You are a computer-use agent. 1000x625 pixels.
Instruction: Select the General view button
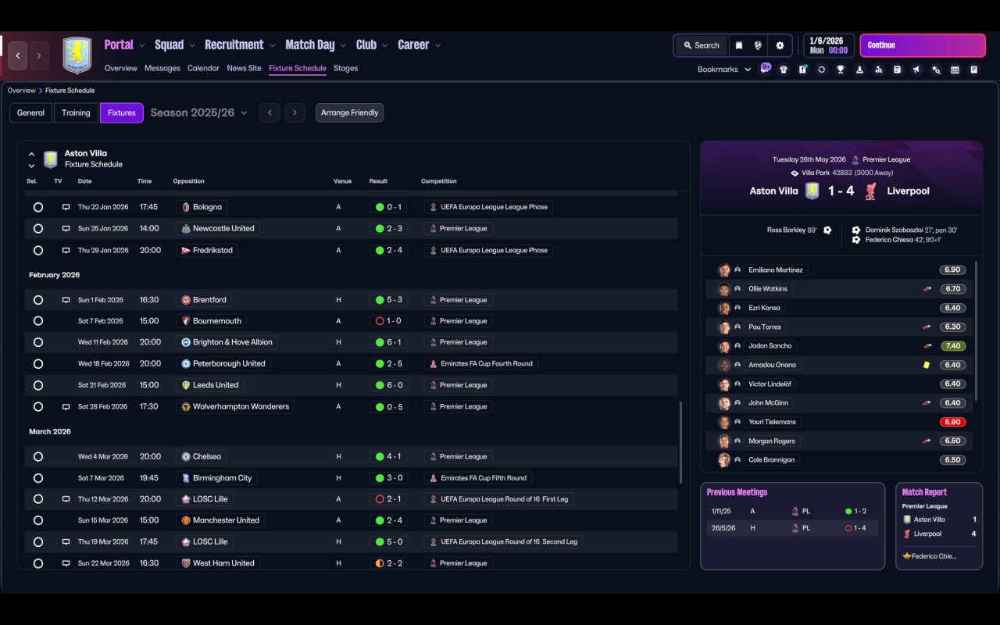30,112
